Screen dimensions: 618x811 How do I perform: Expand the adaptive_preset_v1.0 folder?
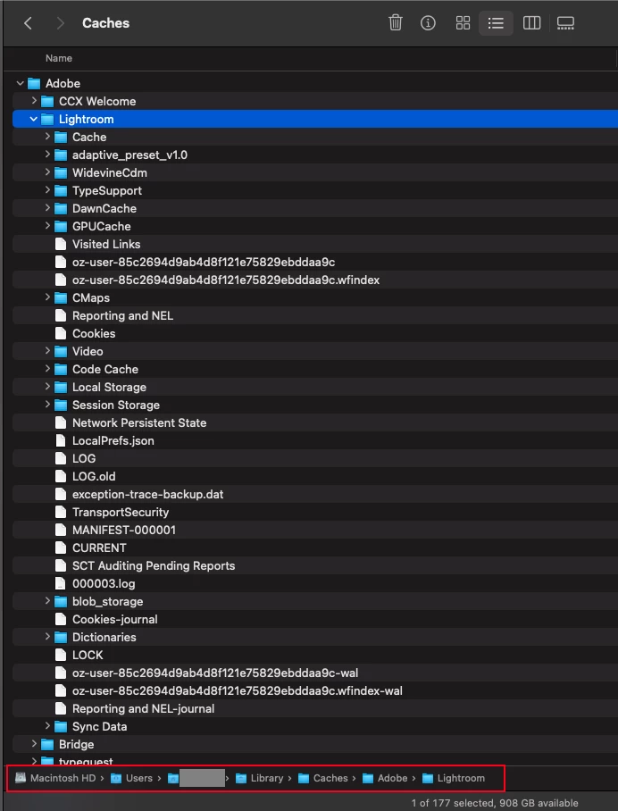pos(47,155)
